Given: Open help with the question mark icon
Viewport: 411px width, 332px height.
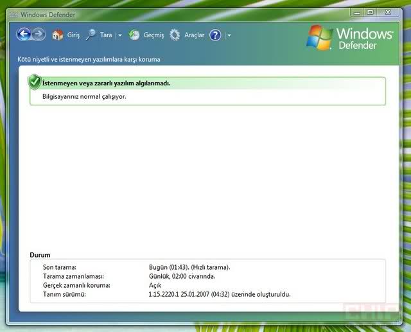Looking at the screenshot, I should point(216,35).
